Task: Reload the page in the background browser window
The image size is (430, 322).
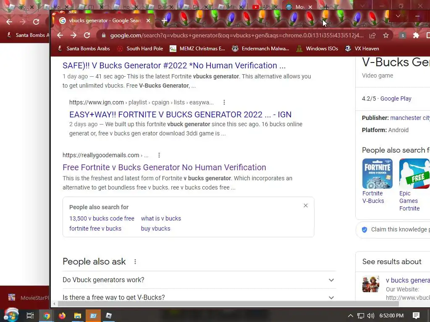Action: pyautogui.click(x=36, y=22)
